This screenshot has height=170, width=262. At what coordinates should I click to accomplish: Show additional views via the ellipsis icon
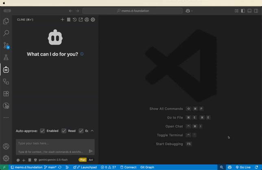pos(6,118)
